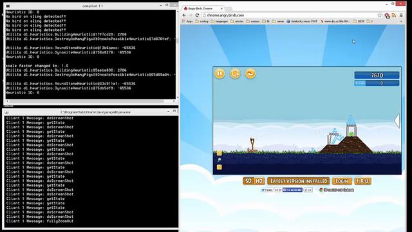This screenshot has width=412, height=232.
Task: Open a new Chrome tab
Action: point(229,8)
